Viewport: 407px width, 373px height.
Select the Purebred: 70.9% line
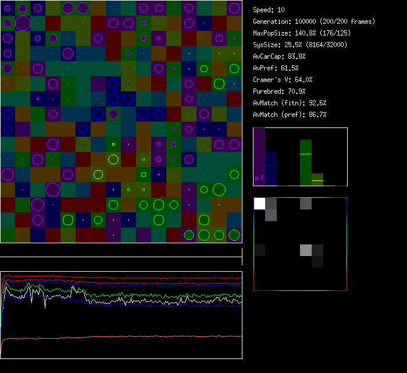point(280,91)
